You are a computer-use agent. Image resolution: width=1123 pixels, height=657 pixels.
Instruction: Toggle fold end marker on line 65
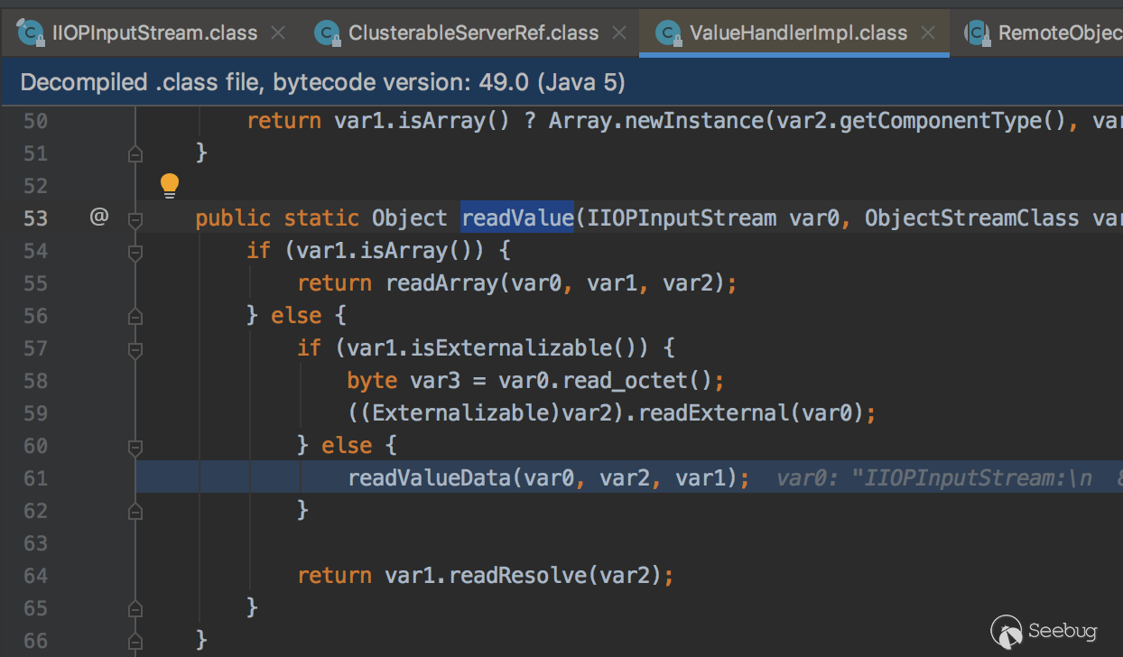point(135,608)
